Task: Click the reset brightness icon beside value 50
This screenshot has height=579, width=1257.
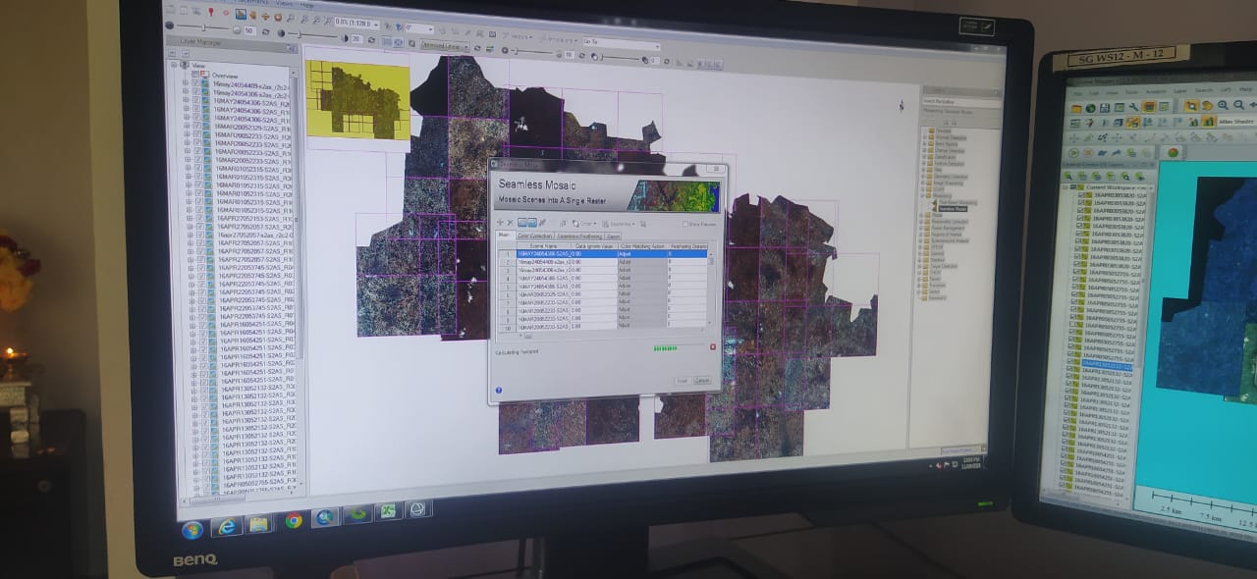Action: tap(265, 31)
